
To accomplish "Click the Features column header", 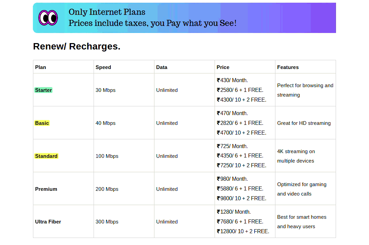I will pyautogui.click(x=288, y=67).
